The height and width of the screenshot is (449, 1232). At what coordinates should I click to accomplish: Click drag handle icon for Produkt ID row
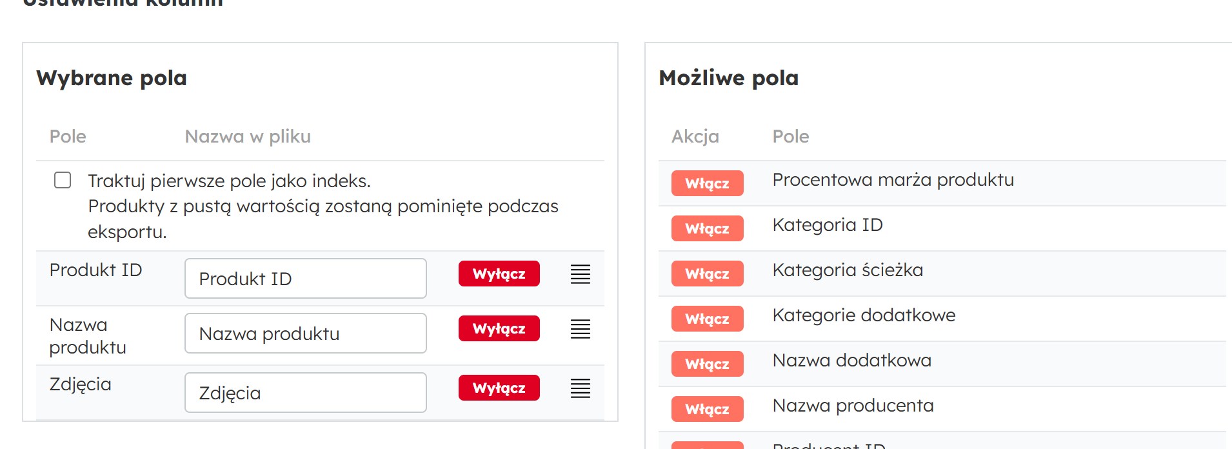point(580,274)
